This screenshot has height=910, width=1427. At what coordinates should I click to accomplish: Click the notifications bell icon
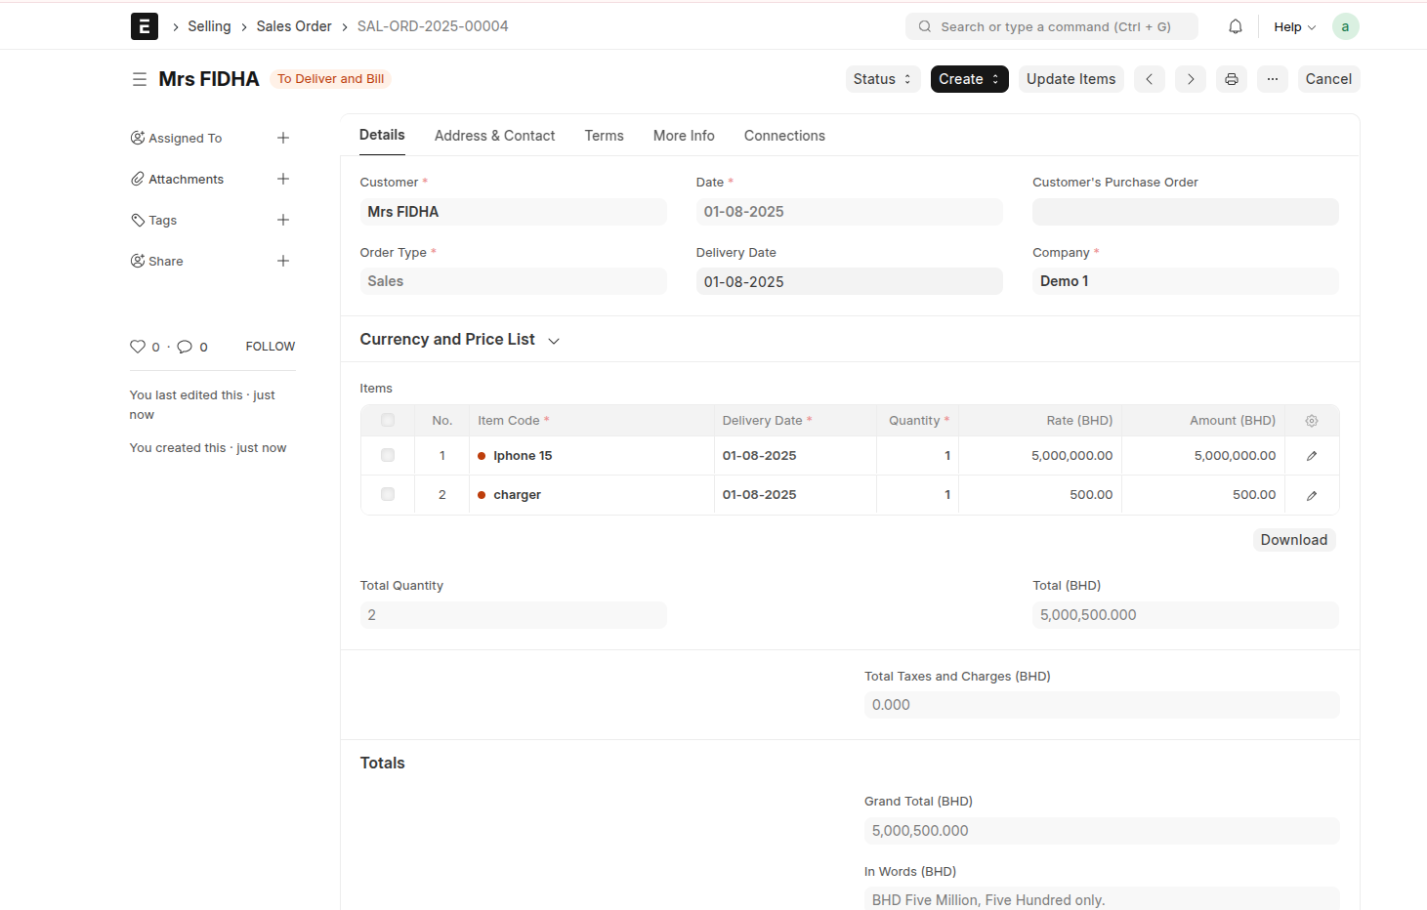pos(1235,26)
